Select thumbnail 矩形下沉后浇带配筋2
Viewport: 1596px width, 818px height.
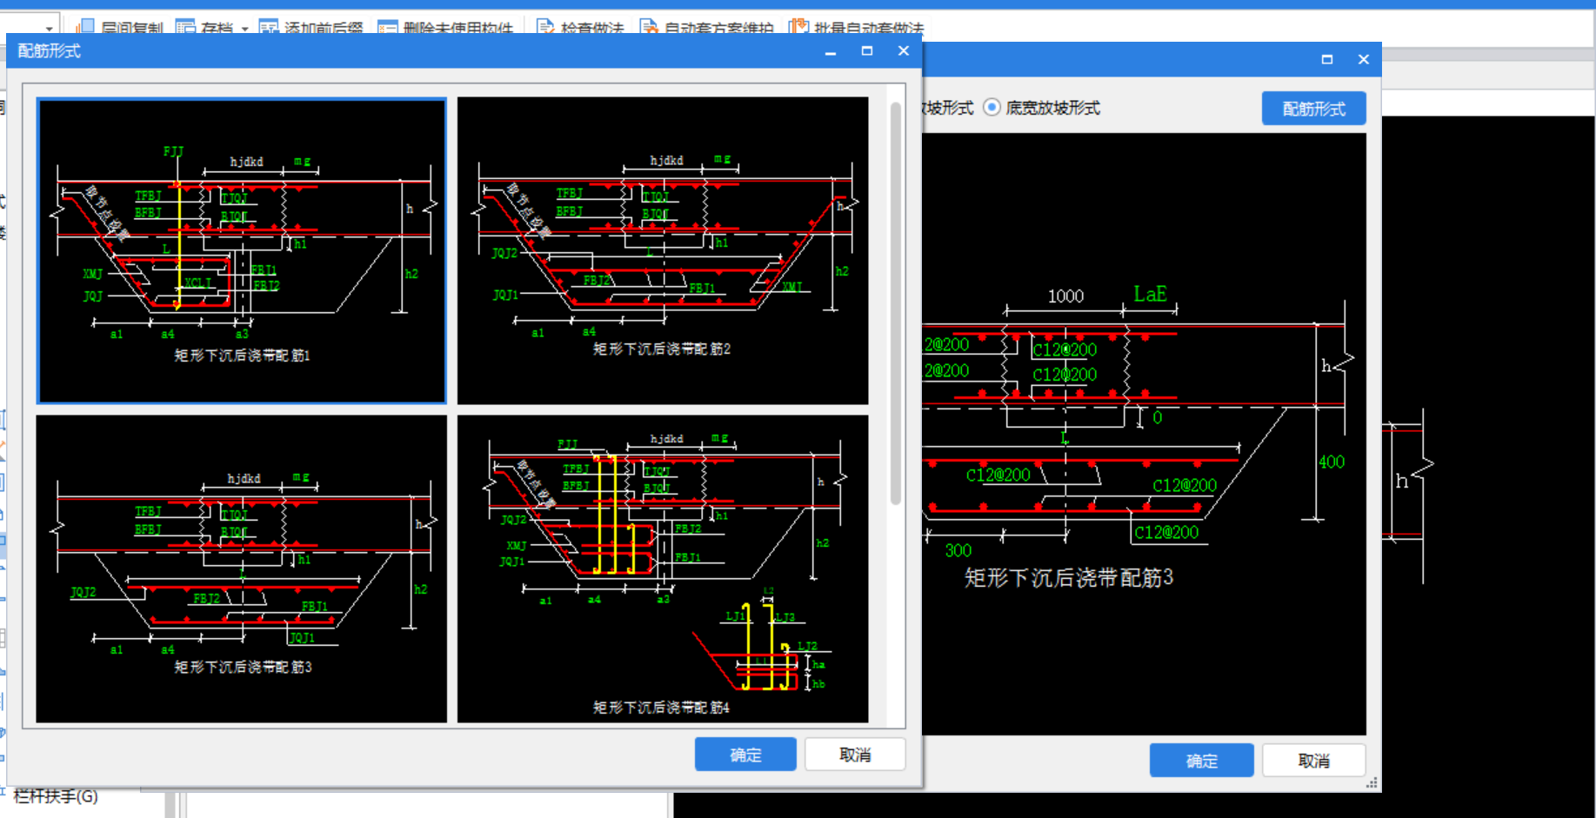[663, 250]
